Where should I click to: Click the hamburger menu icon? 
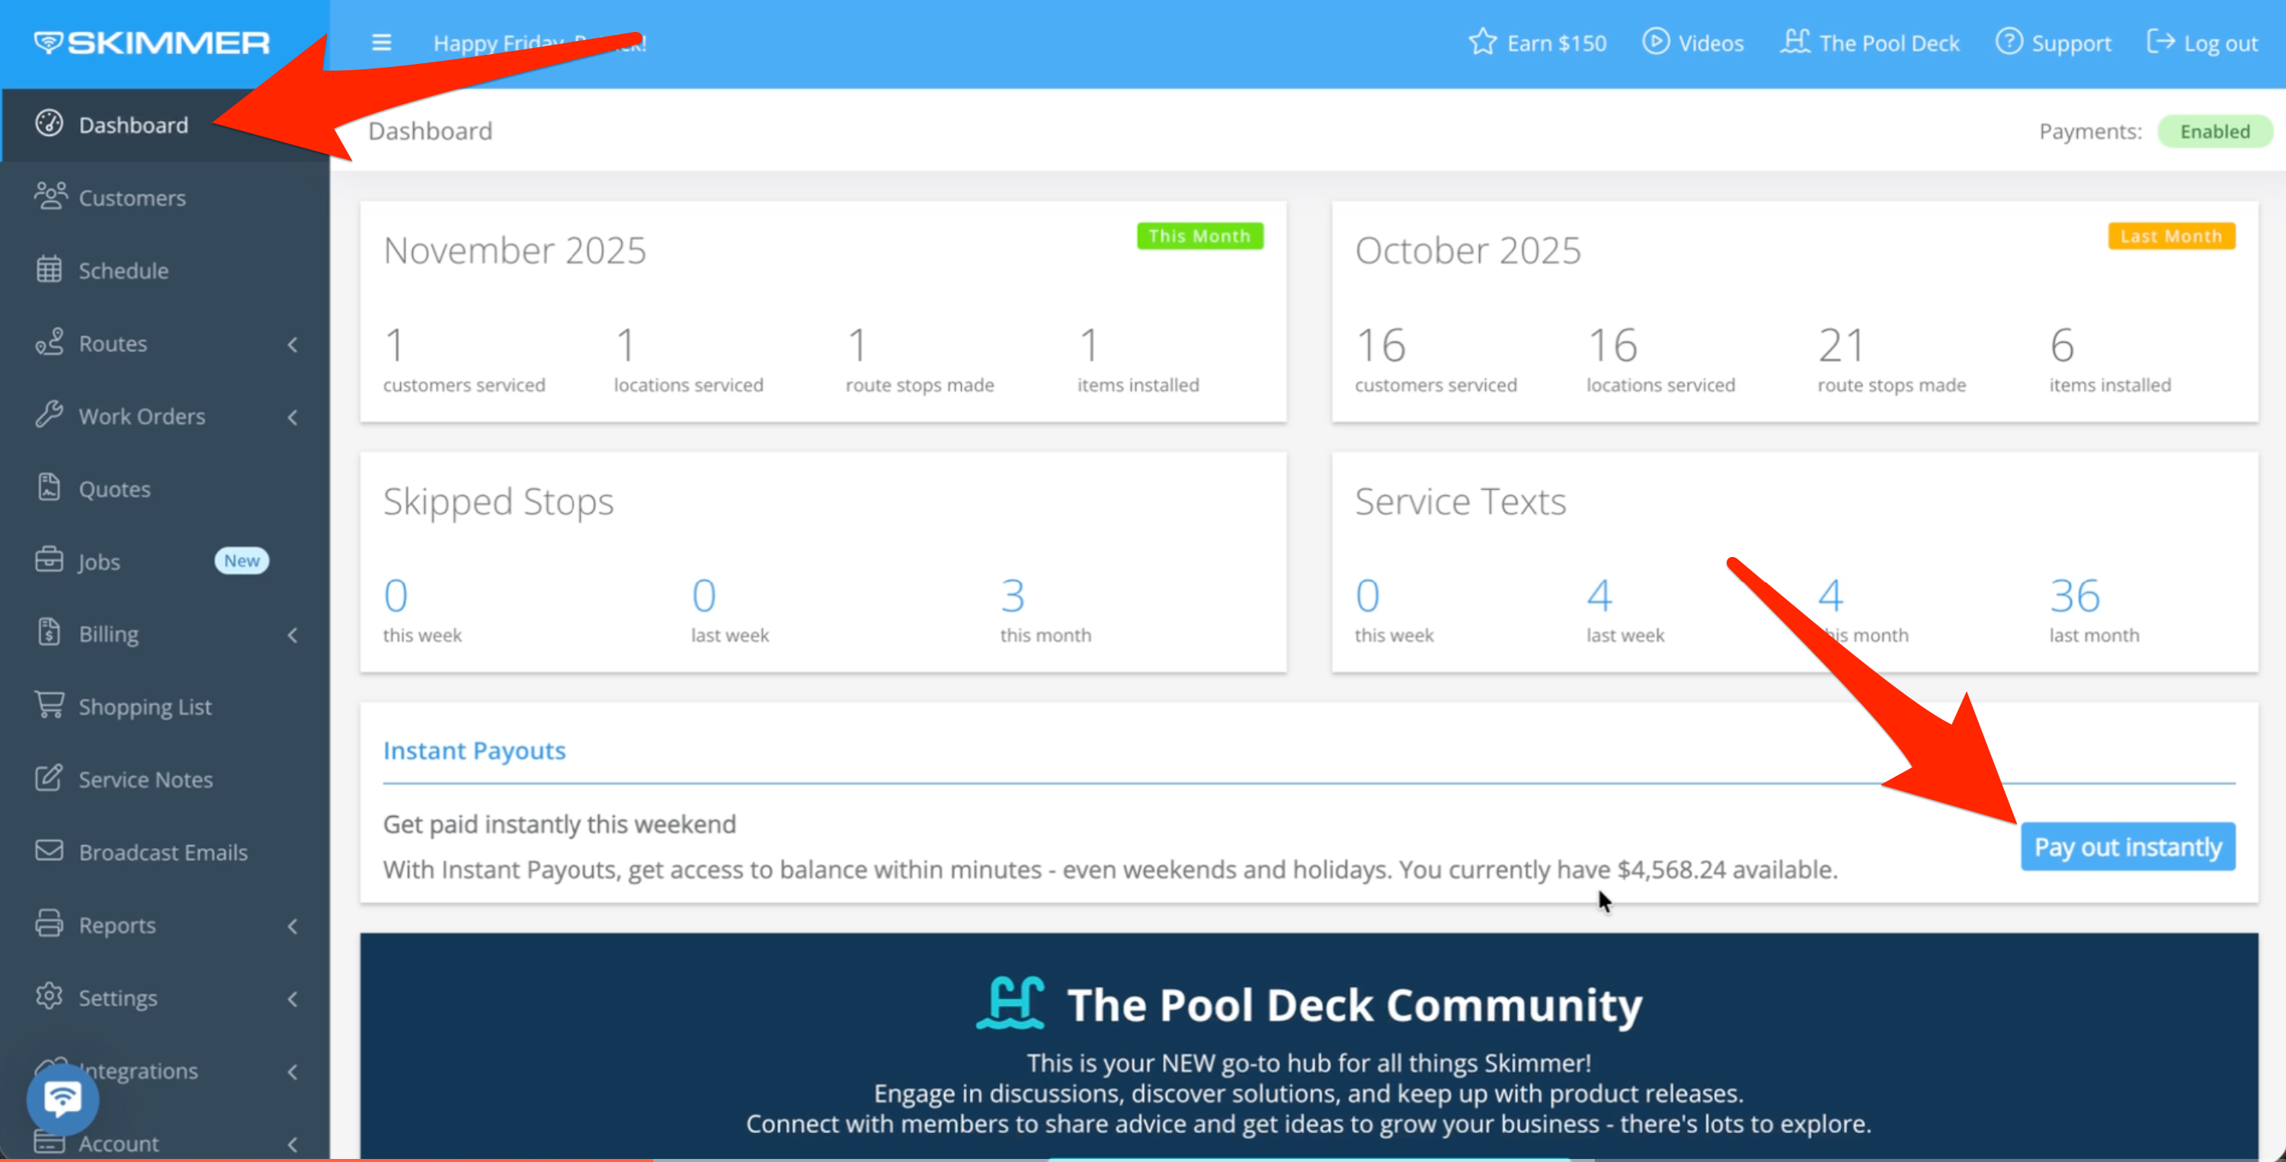(x=382, y=43)
